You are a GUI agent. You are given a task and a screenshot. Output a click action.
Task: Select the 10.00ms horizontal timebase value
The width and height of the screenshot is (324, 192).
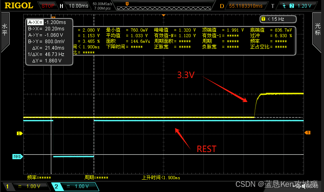[x=78, y=6]
